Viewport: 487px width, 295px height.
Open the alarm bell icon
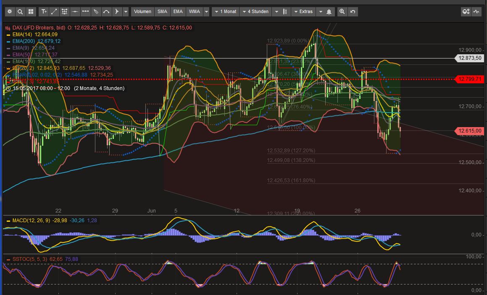coord(329,11)
